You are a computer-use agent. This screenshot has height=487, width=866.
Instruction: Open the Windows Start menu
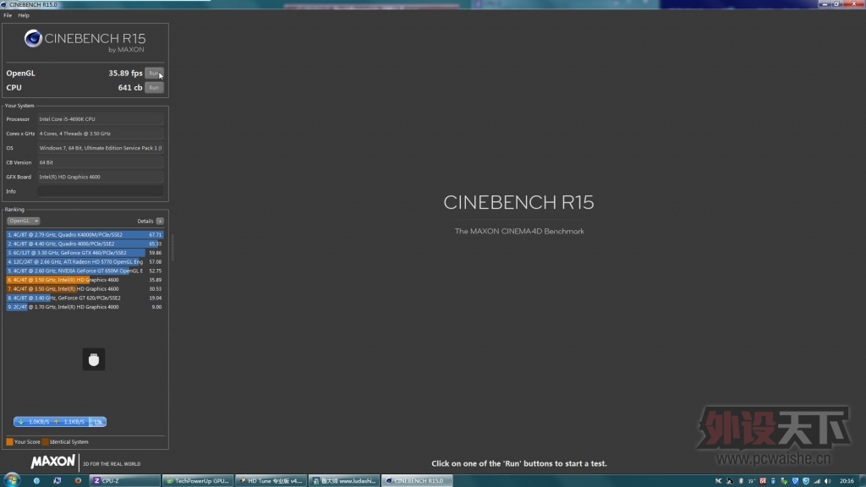pyautogui.click(x=12, y=480)
